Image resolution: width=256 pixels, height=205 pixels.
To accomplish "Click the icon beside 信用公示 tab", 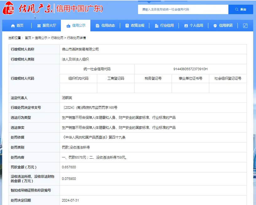I will pos(68,26).
